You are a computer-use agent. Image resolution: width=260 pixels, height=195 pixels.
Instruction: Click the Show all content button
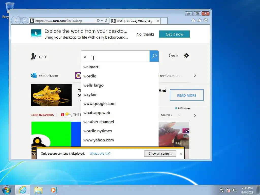(160, 154)
